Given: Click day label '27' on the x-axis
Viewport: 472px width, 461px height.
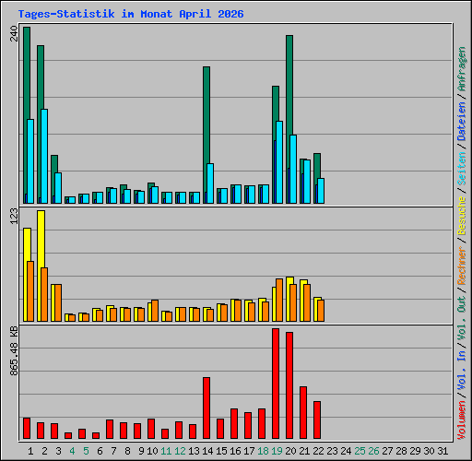Looking at the screenshot, I should pos(387,451).
